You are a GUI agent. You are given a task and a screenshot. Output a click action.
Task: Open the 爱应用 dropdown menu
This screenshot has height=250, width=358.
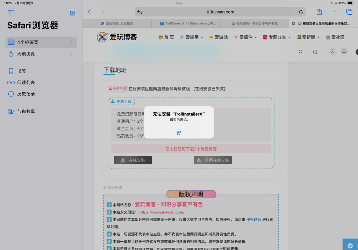tap(192, 37)
